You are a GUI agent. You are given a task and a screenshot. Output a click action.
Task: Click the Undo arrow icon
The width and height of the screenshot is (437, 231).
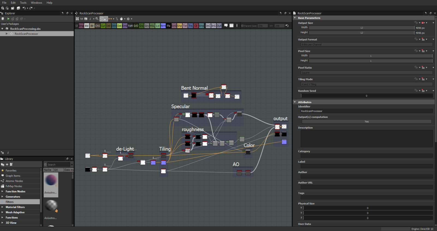pyautogui.click(x=24, y=8)
